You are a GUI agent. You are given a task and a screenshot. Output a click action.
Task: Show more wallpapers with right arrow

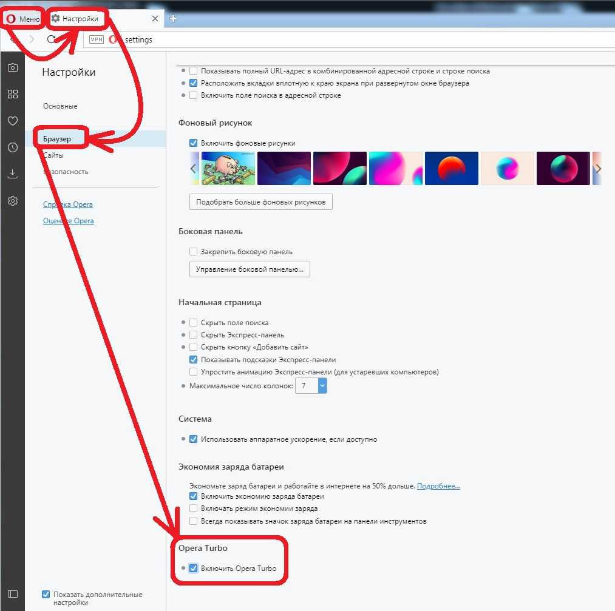(598, 169)
